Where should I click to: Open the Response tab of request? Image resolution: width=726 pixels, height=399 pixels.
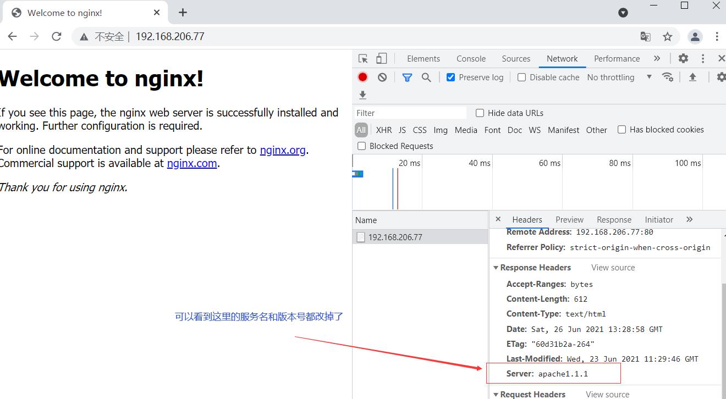pos(614,219)
